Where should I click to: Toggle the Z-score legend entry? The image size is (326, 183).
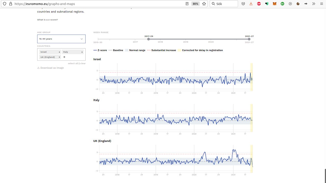click(100, 50)
